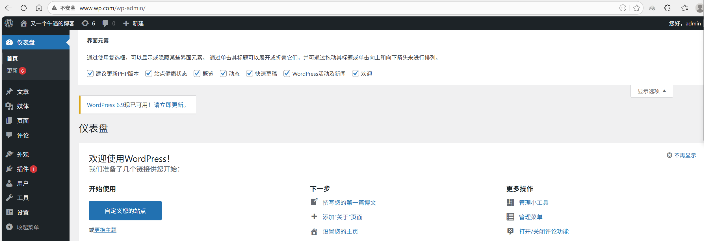
Task: Click the plus icon for 新建
Action: pyautogui.click(x=126, y=23)
